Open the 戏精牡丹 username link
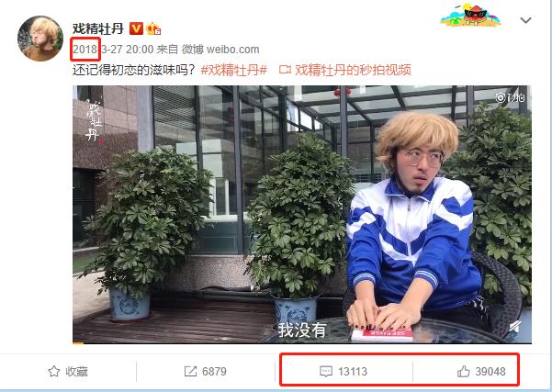The image size is (552, 392). [x=98, y=28]
